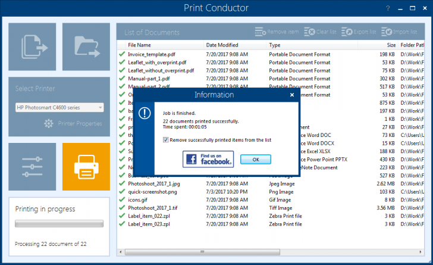
Task: Click the 2.62 MB size cell
Action: coord(385,183)
